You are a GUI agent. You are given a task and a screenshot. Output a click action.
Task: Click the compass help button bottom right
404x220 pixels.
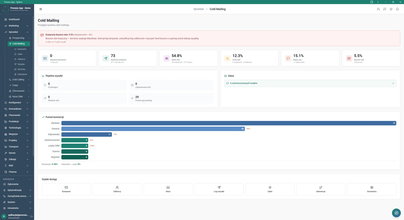(x=396, y=213)
